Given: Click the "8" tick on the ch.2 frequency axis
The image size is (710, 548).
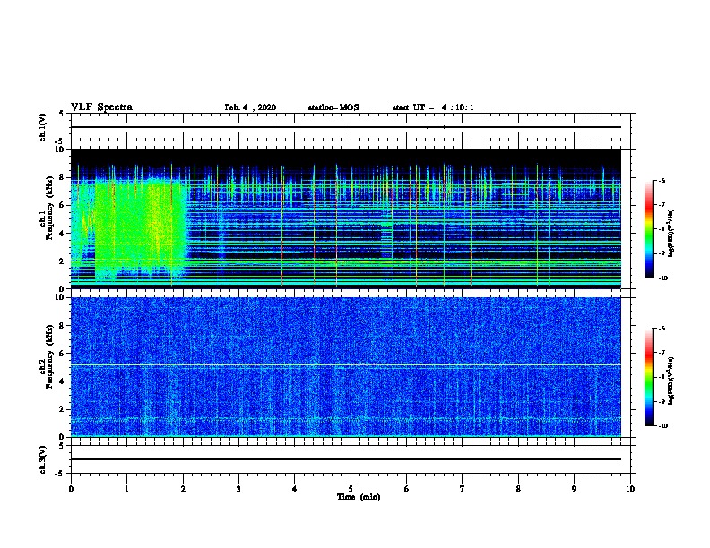Looking at the screenshot, I should [62, 326].
